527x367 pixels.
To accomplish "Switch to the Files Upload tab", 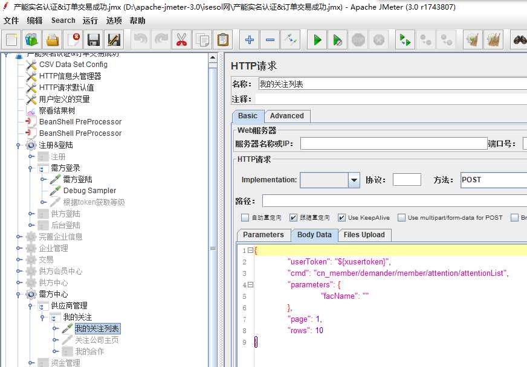I will click(x=364, y=235).
